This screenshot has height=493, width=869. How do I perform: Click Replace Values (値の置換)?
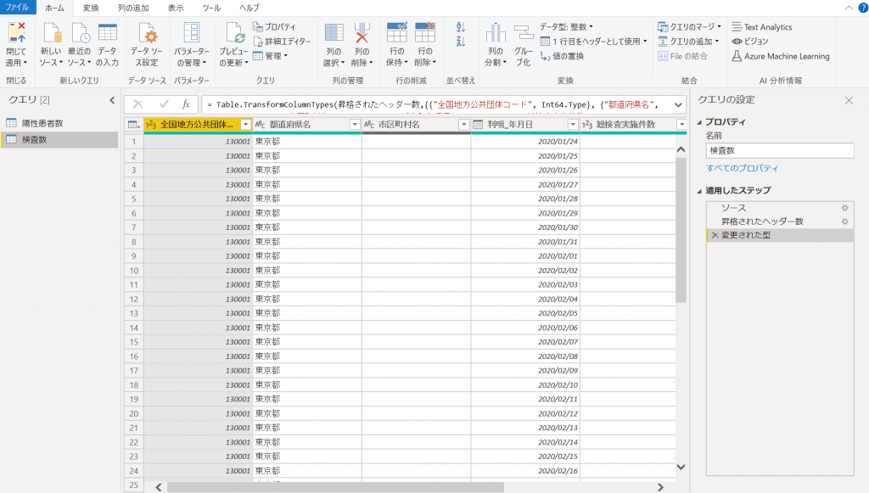562,56
